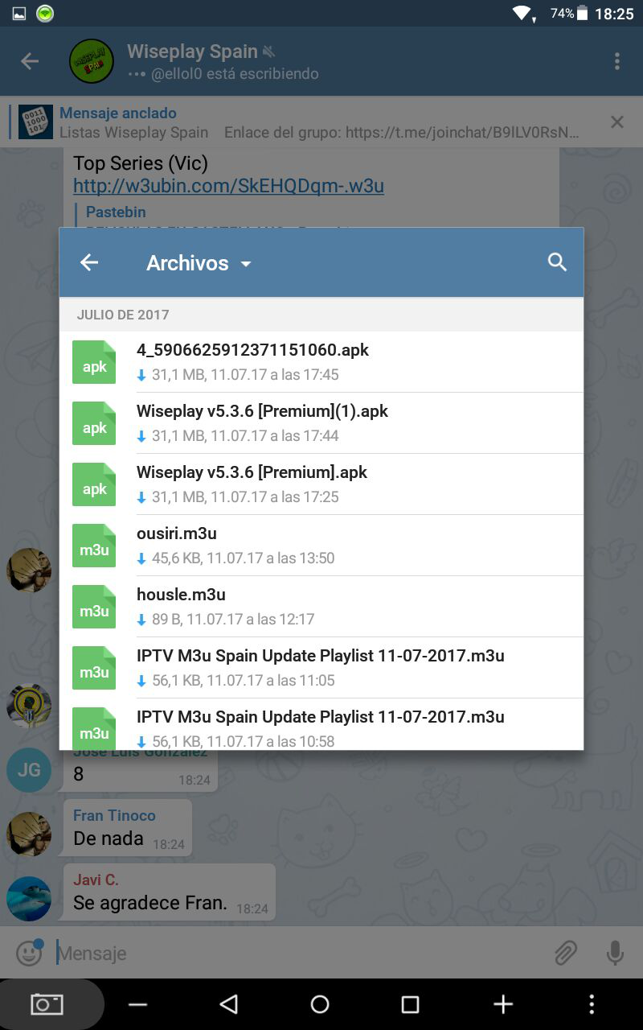Go back from the Wiseplay Spain chat

pyautogui.click(x=30, y=61)
